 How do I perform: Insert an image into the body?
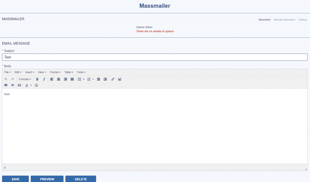[x=120, y=79]
